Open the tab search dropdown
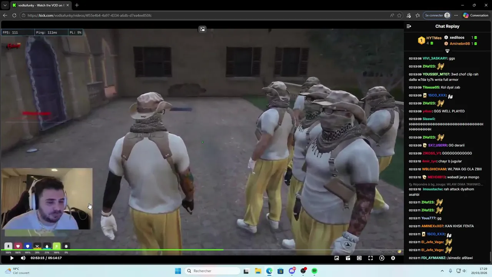This screenshot has height=277, width=492. pos(5,5)
